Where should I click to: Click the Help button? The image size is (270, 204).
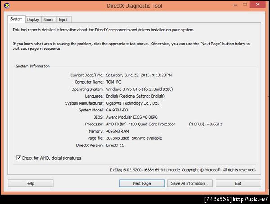coord(30,183)
